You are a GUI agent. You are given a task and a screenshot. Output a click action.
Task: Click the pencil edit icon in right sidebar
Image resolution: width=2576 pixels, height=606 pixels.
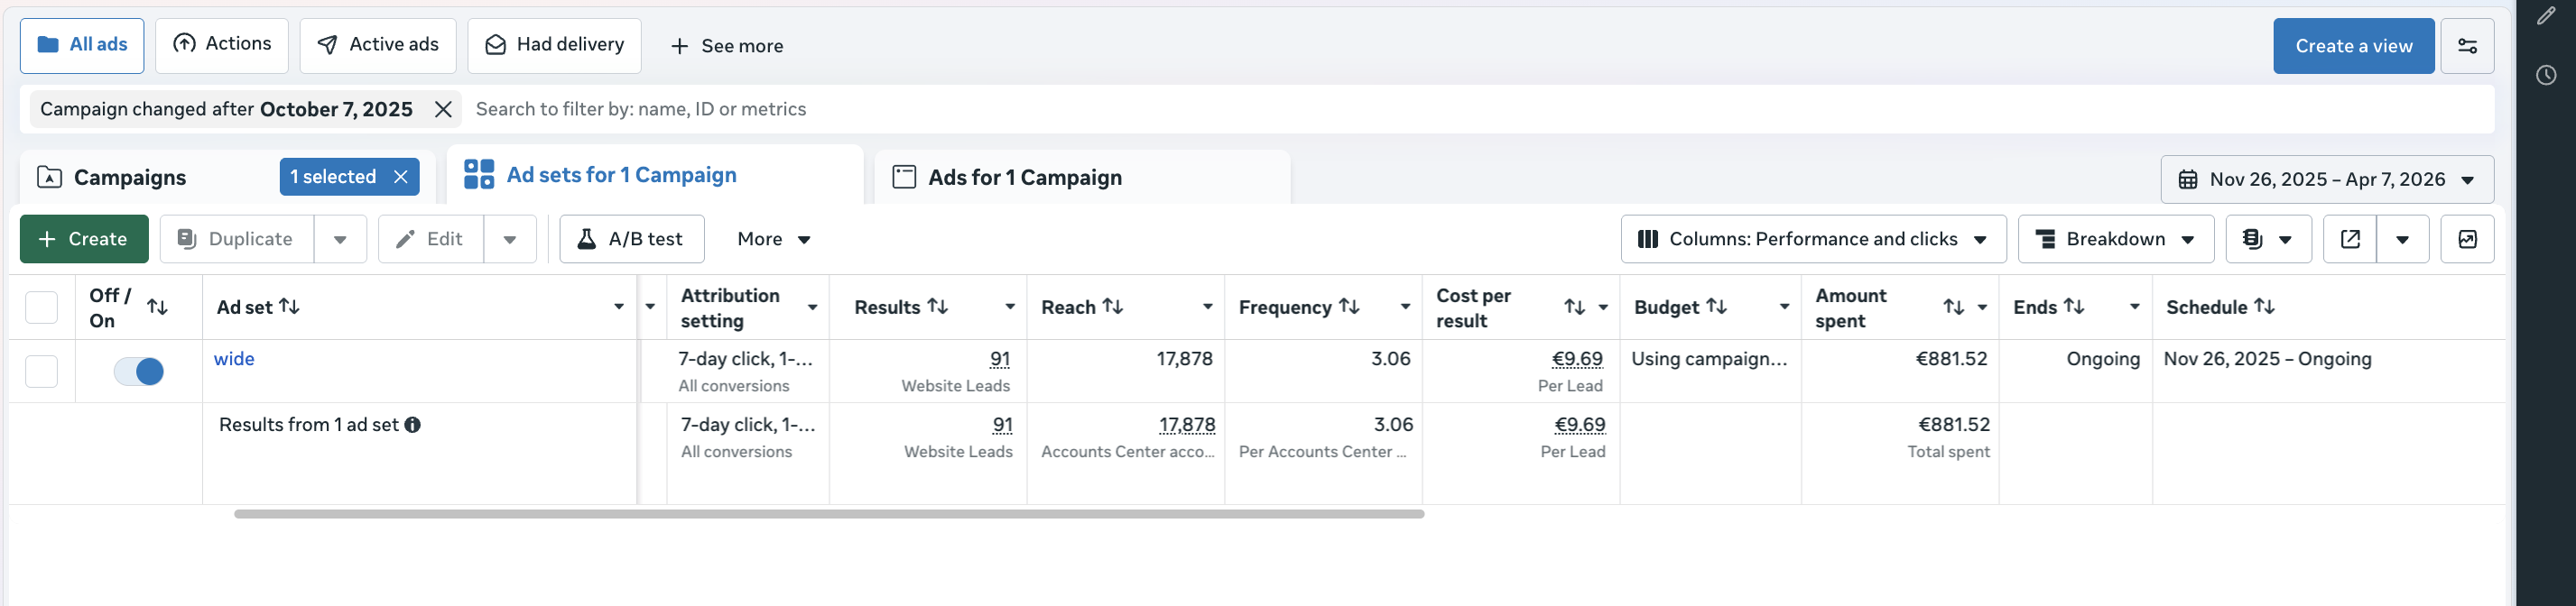(x=2546, y=16)
